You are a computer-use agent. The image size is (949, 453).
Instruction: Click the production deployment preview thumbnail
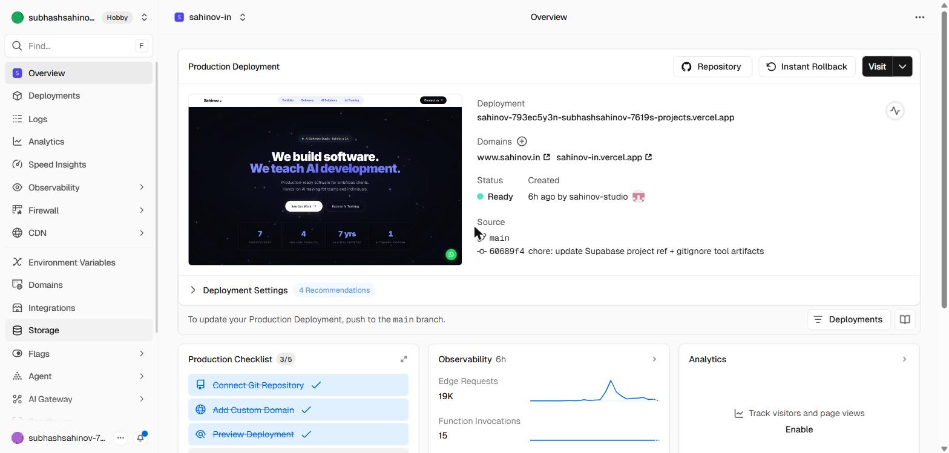coord(325,180)
